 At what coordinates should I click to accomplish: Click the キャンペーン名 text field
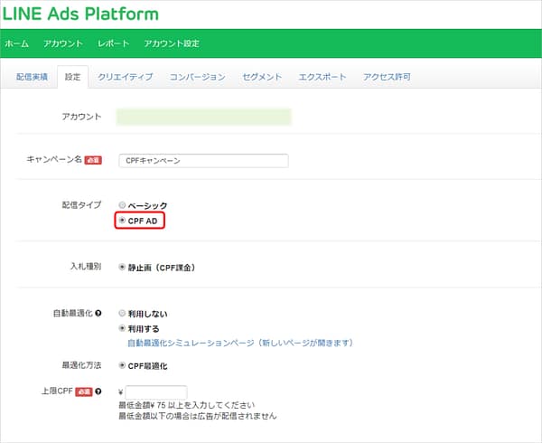203,160
